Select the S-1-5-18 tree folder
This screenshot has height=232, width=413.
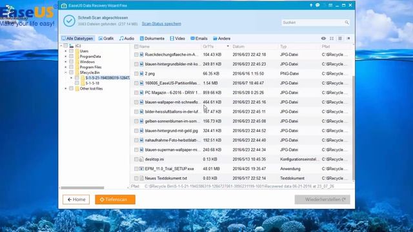tap(92, 83)
